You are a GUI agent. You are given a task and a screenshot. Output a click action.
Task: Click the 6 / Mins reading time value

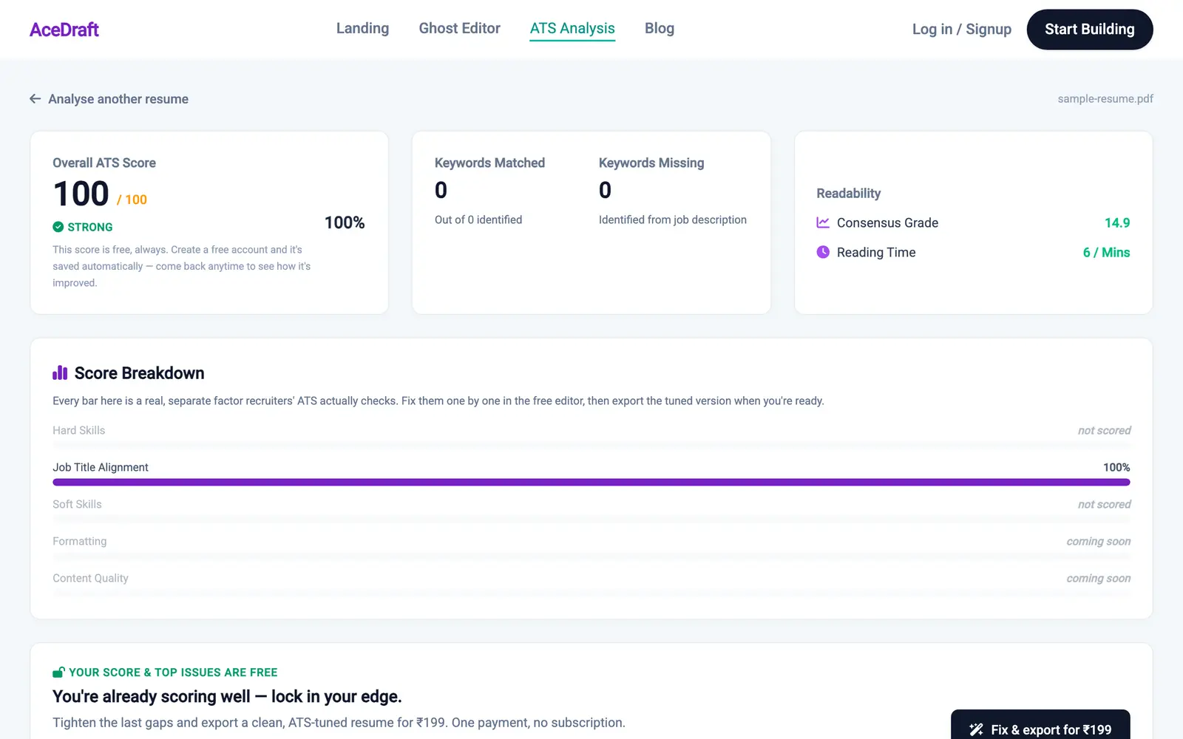point(1106,252)
